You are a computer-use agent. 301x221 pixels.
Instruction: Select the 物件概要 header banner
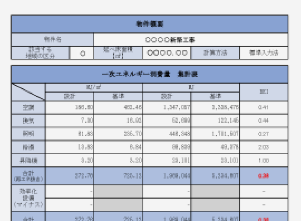[150, 24]
